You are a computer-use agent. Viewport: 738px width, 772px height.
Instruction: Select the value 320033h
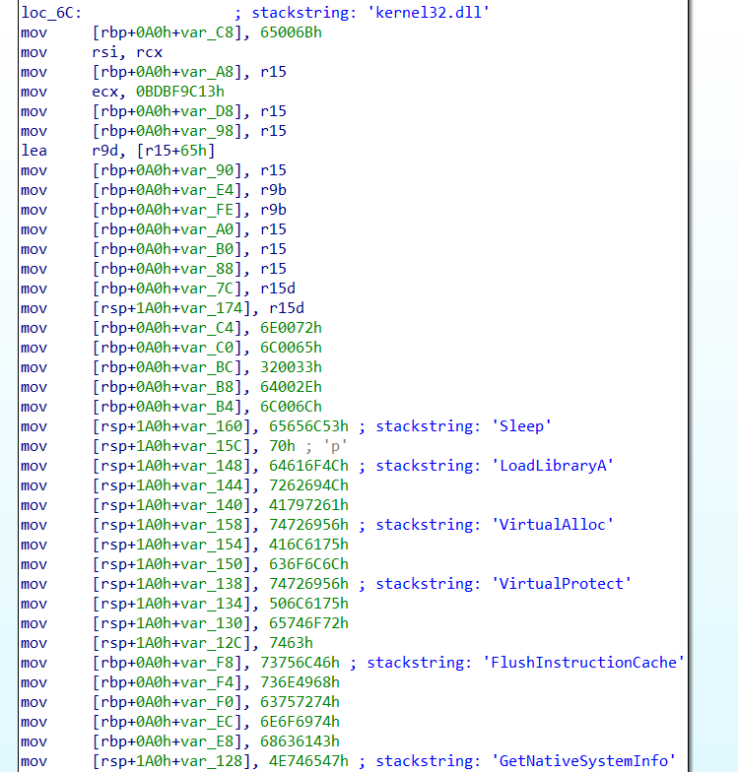pyautogui.click(x=292, y=366)
